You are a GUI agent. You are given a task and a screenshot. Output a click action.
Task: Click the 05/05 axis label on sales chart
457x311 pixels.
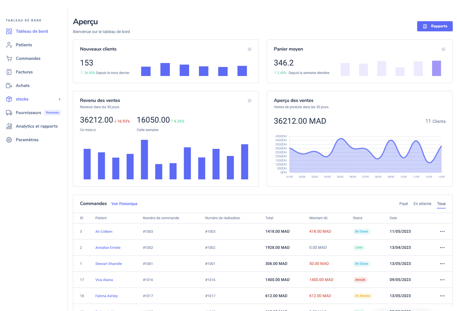click(x=340, y=177)
